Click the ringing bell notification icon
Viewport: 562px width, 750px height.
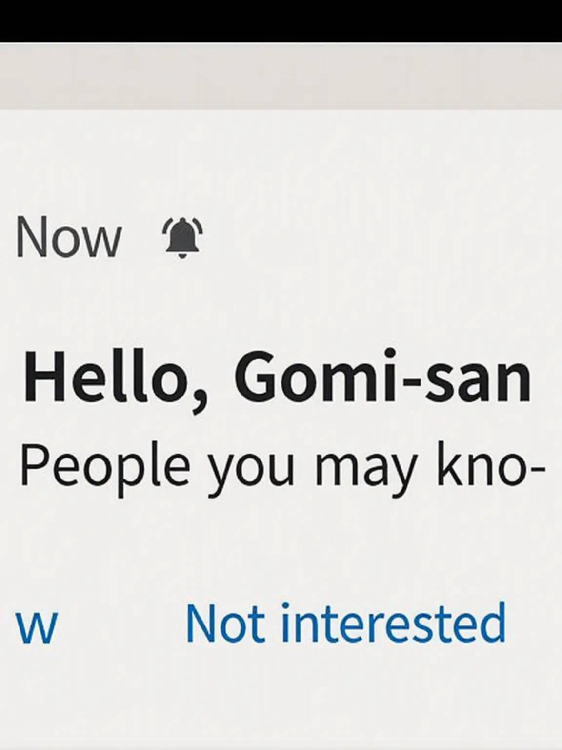point(182,238)
